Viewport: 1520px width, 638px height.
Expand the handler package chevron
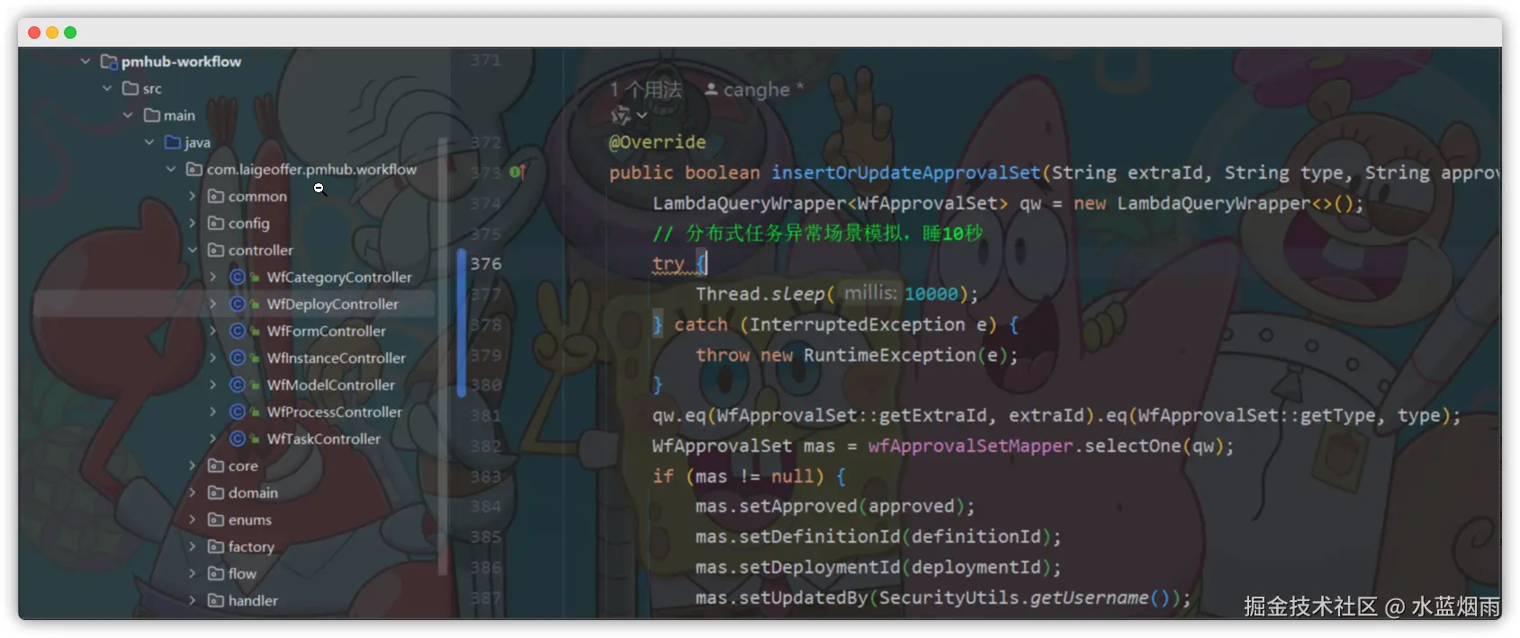pos(192,600)
